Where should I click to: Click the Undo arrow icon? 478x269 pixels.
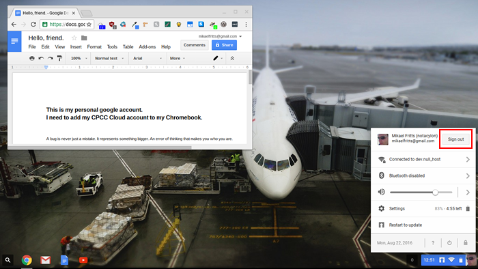coord(41,58)
